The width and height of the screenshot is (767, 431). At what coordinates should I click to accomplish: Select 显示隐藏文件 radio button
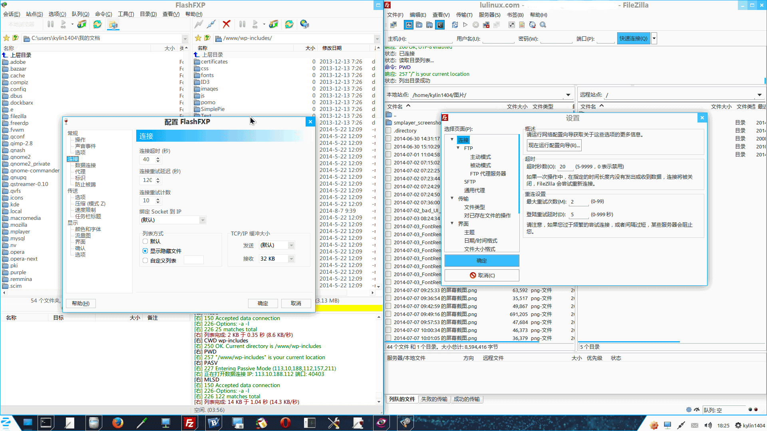coord(145,251)
